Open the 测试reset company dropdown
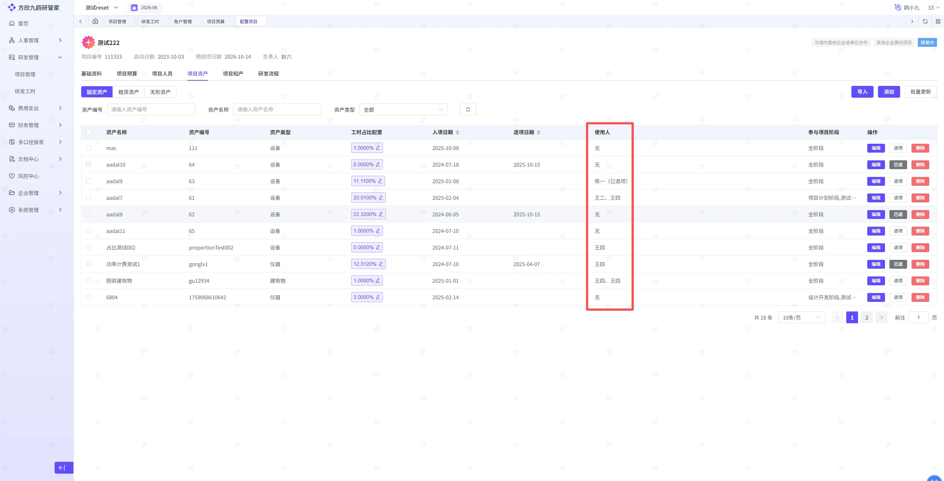 coord(102,8)
